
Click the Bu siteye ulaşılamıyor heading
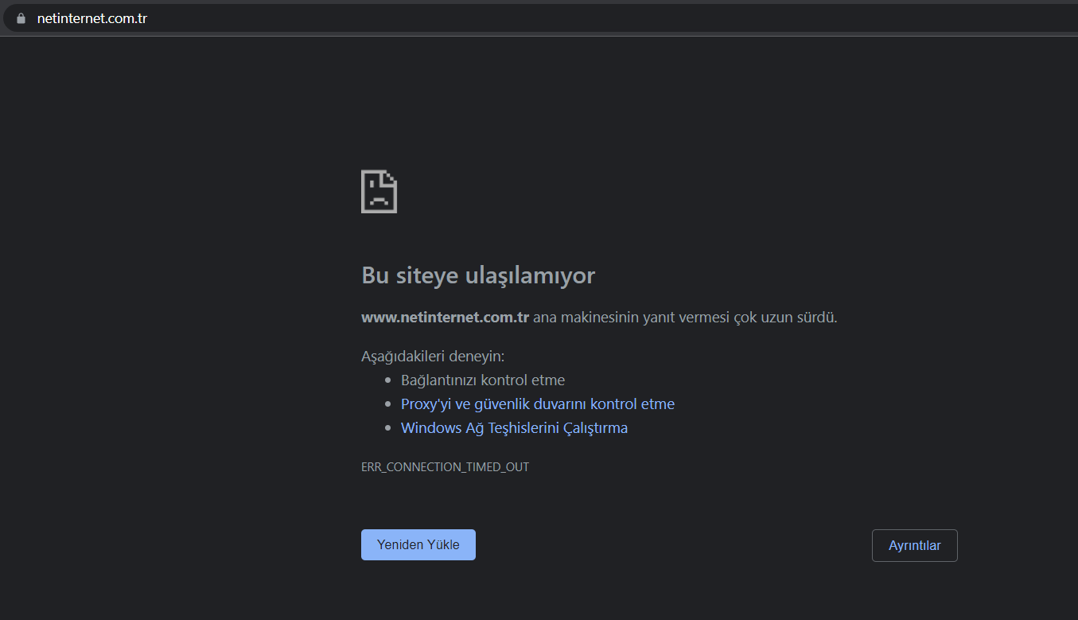(x=478, y=275)
